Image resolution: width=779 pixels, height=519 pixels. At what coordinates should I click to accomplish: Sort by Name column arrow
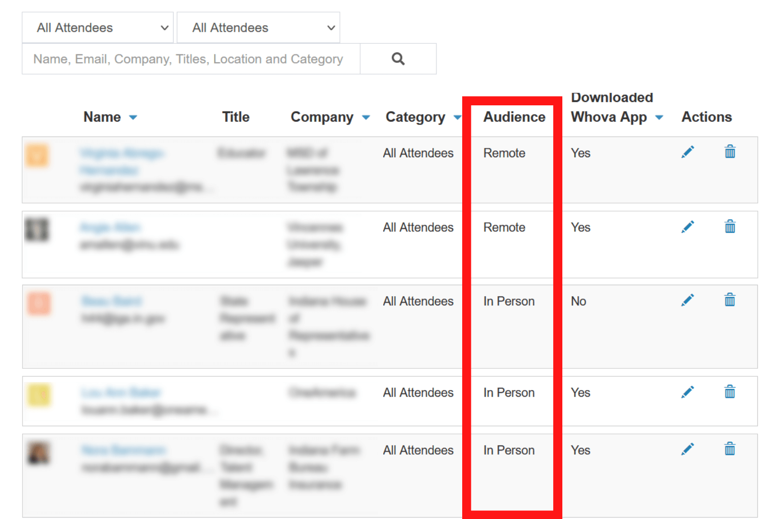133,117
